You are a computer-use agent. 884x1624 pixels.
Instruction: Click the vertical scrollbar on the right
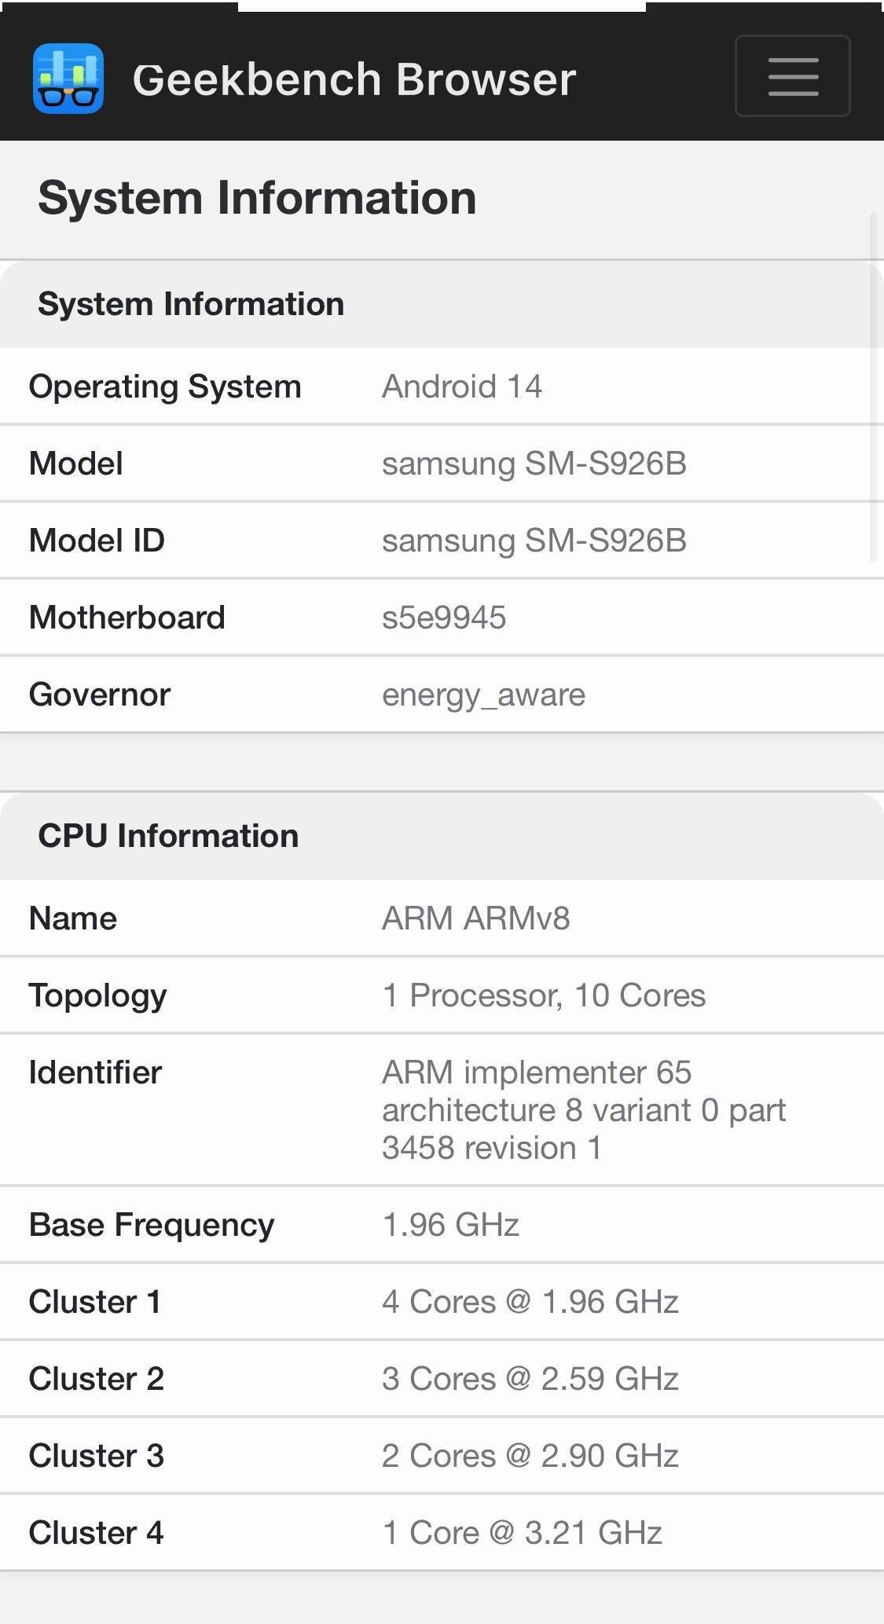873,387
